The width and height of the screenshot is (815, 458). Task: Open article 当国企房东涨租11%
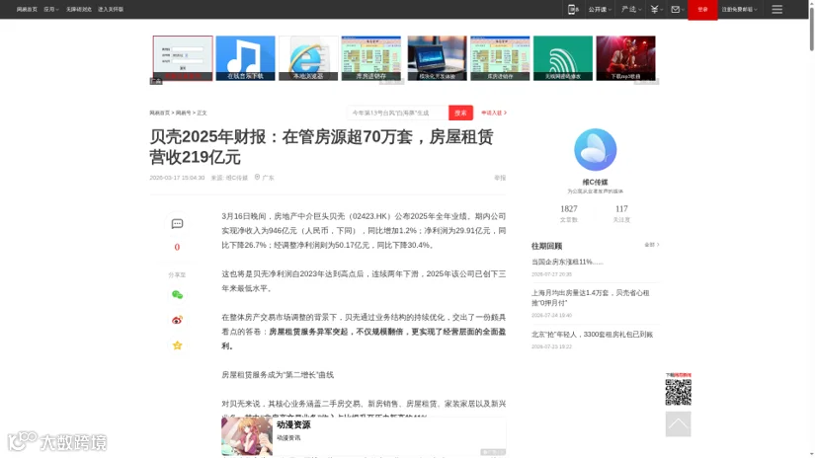[x=567, y=262]
